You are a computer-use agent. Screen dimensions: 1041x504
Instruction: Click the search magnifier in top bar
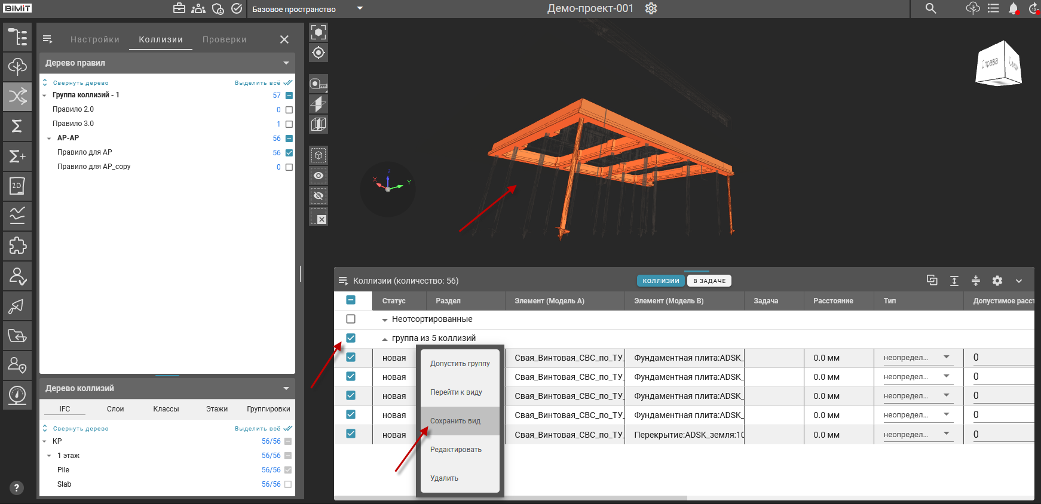930,8
